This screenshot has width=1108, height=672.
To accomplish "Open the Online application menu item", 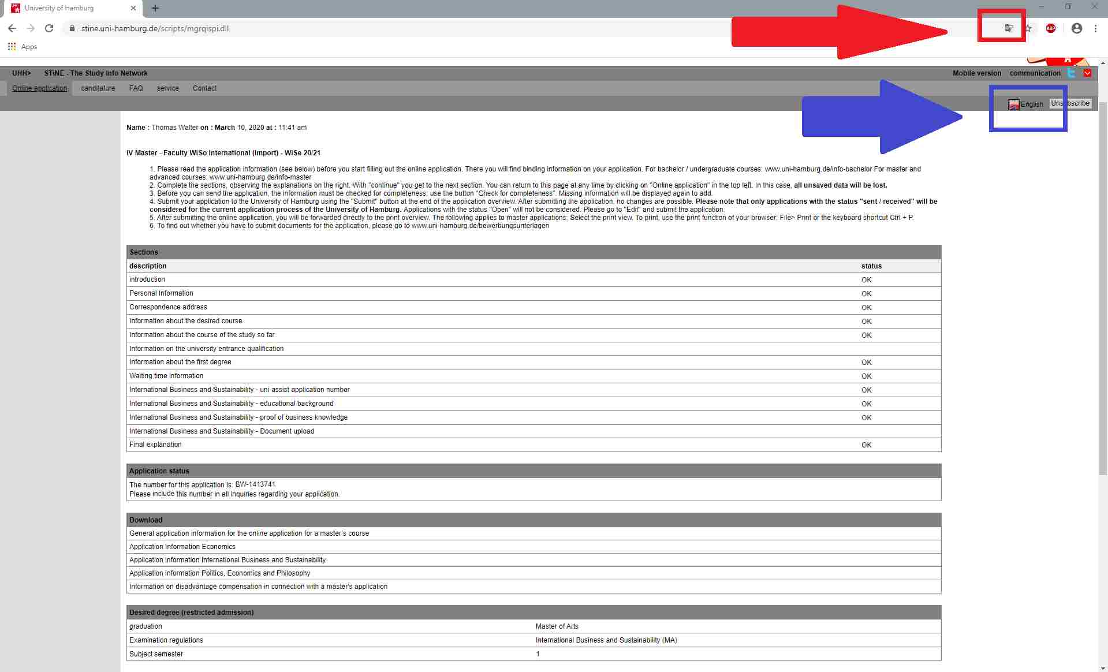I will coord(39,88).
